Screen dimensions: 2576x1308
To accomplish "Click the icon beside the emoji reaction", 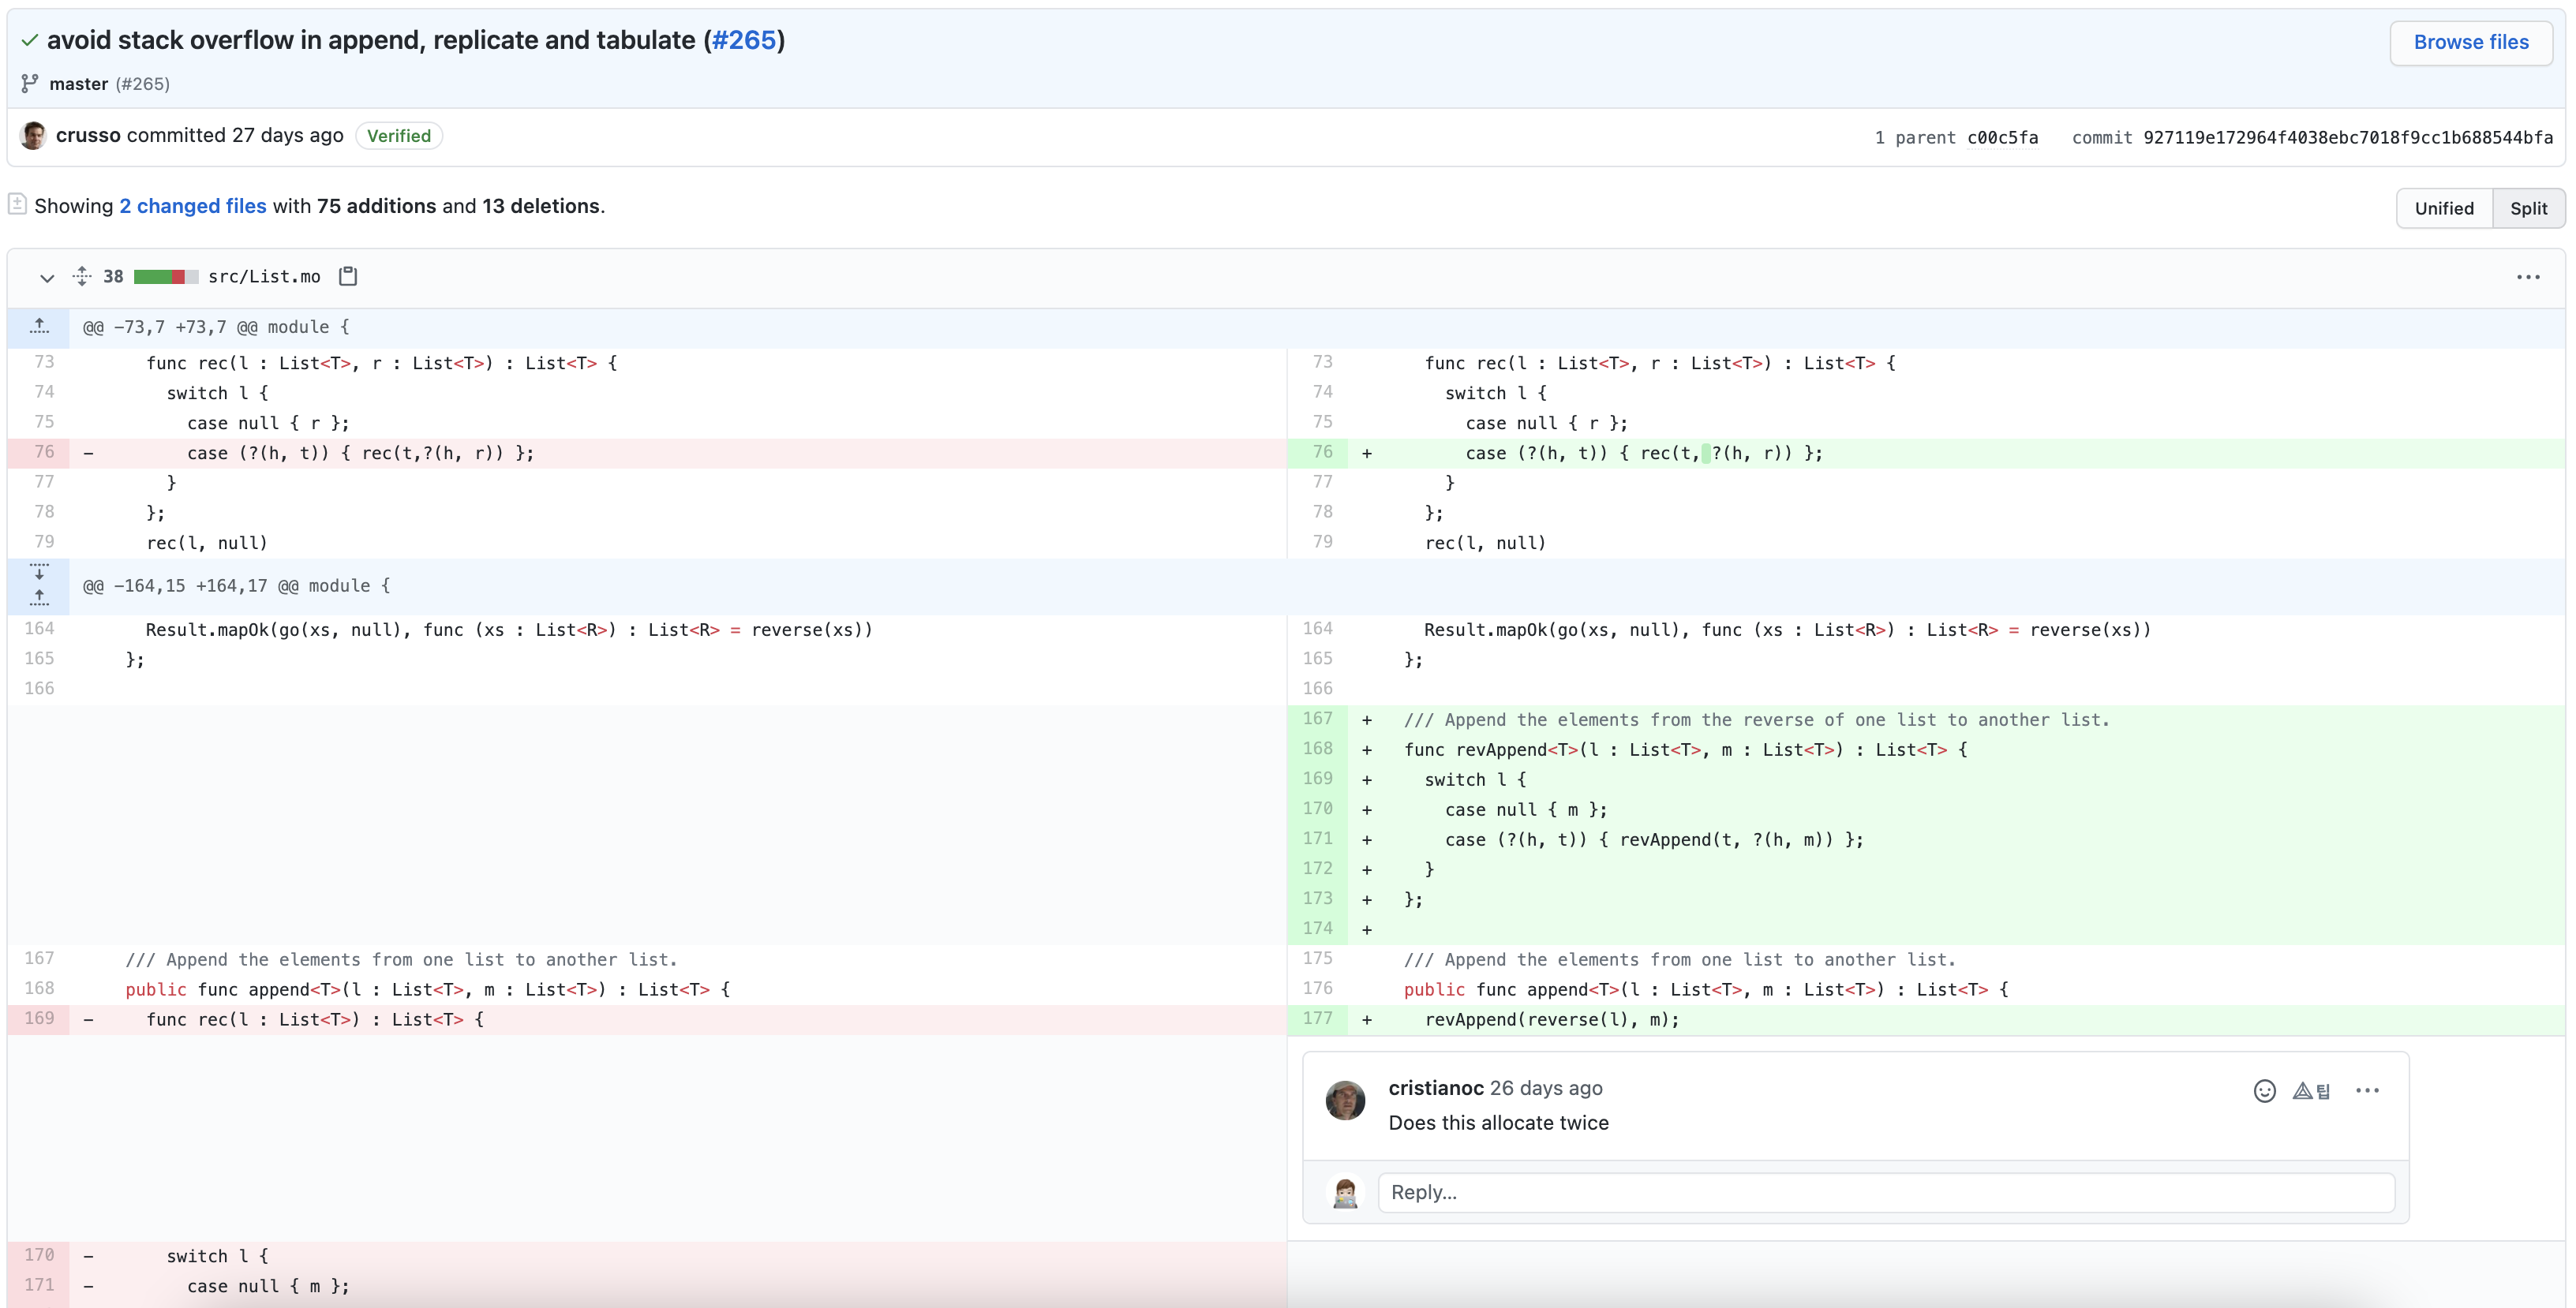I will click(2311, 1090).
